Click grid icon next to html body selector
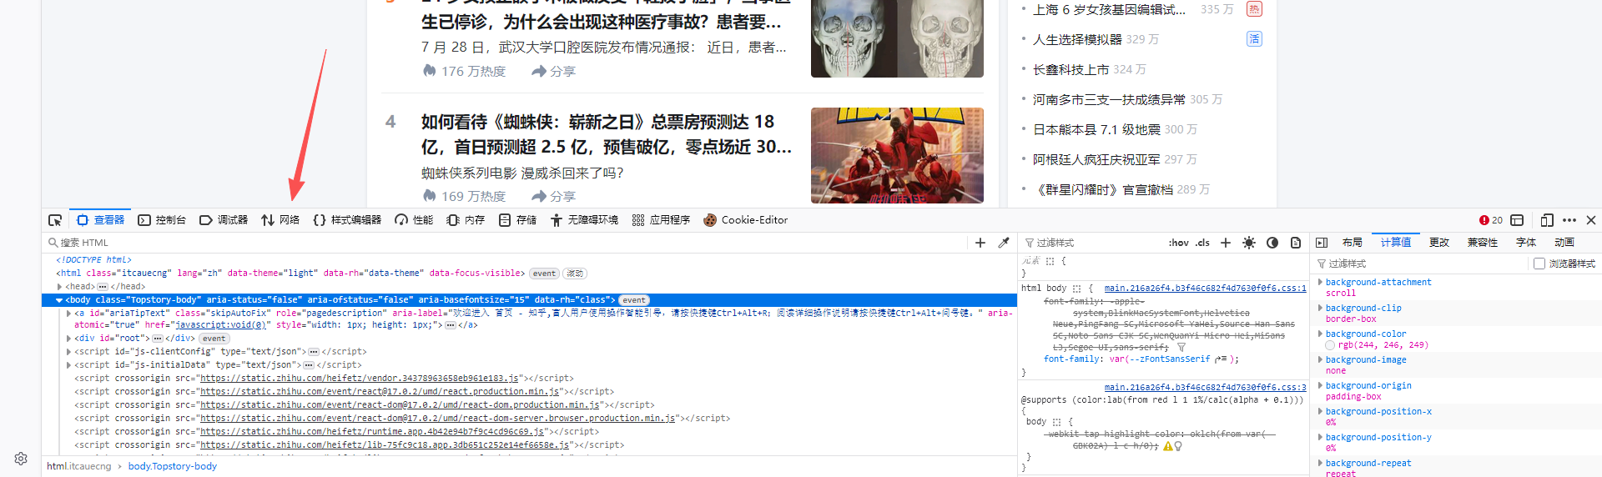 coord(1076,289)
